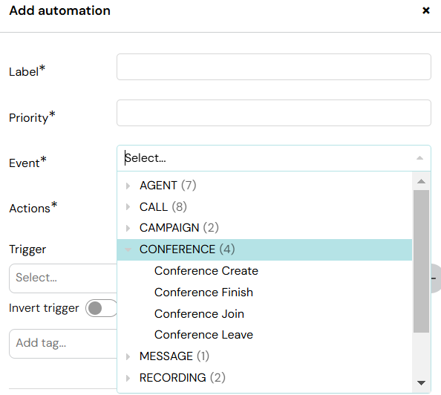Open the Trigger Select dropdown

pyautogui.click(x=63, y=278)
